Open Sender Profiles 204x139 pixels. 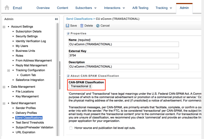[26, 108]
